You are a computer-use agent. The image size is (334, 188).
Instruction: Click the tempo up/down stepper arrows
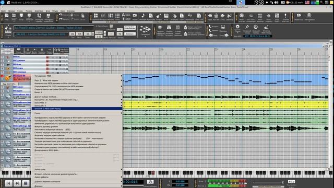93,34
